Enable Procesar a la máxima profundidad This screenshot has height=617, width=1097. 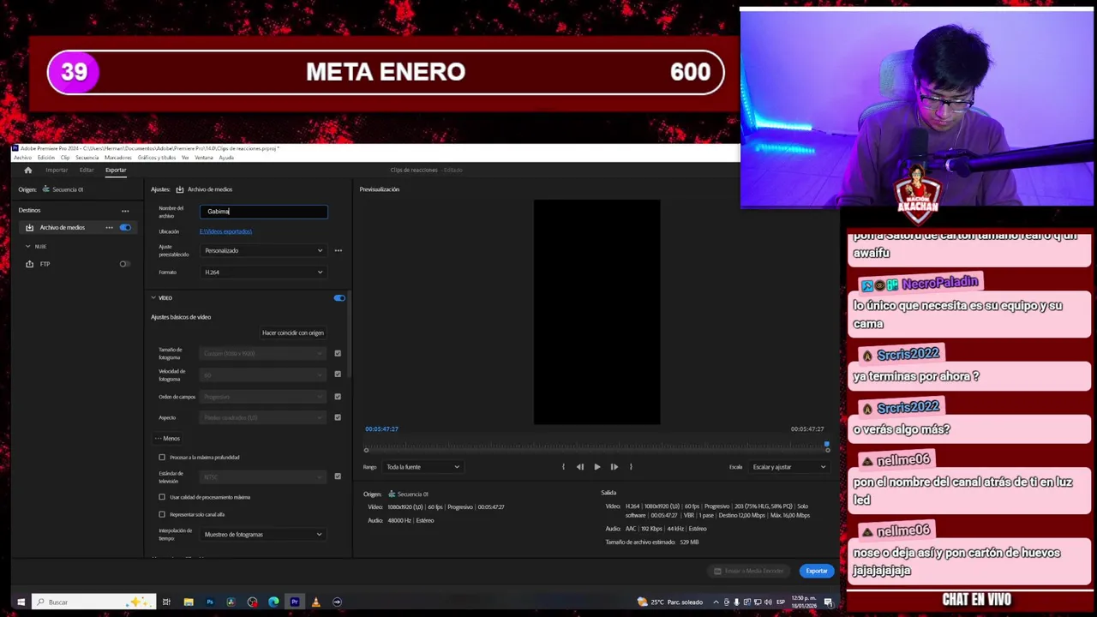tap(162, 458)
